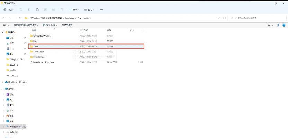The width and height of the screenshot is (288, 138).
Task: Open the 2022 10 sidebar folder
Action: pyautogui.click(x=12, y=65)
